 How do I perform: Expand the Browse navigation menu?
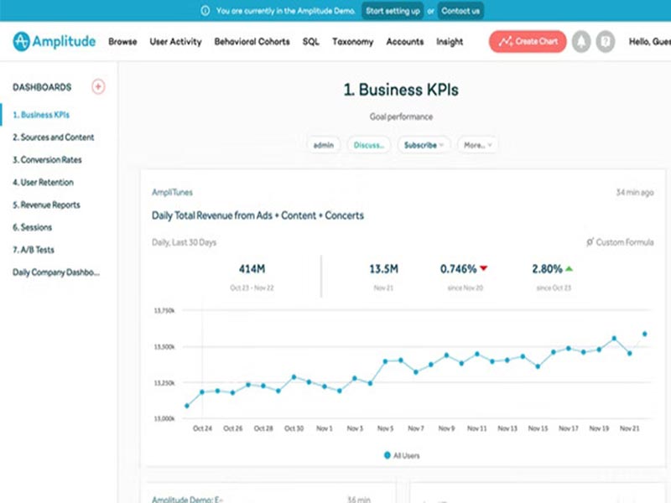(x=122, y=40)
